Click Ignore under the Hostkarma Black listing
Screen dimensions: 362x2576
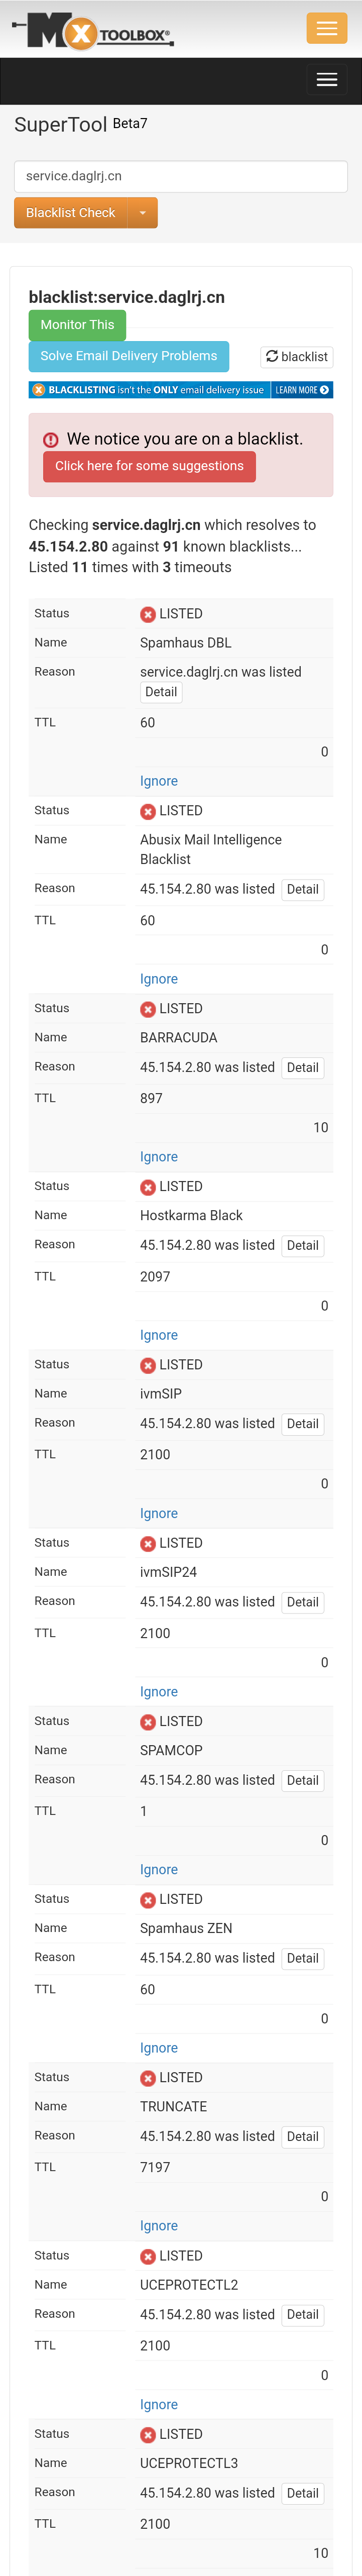(159, 1335)
